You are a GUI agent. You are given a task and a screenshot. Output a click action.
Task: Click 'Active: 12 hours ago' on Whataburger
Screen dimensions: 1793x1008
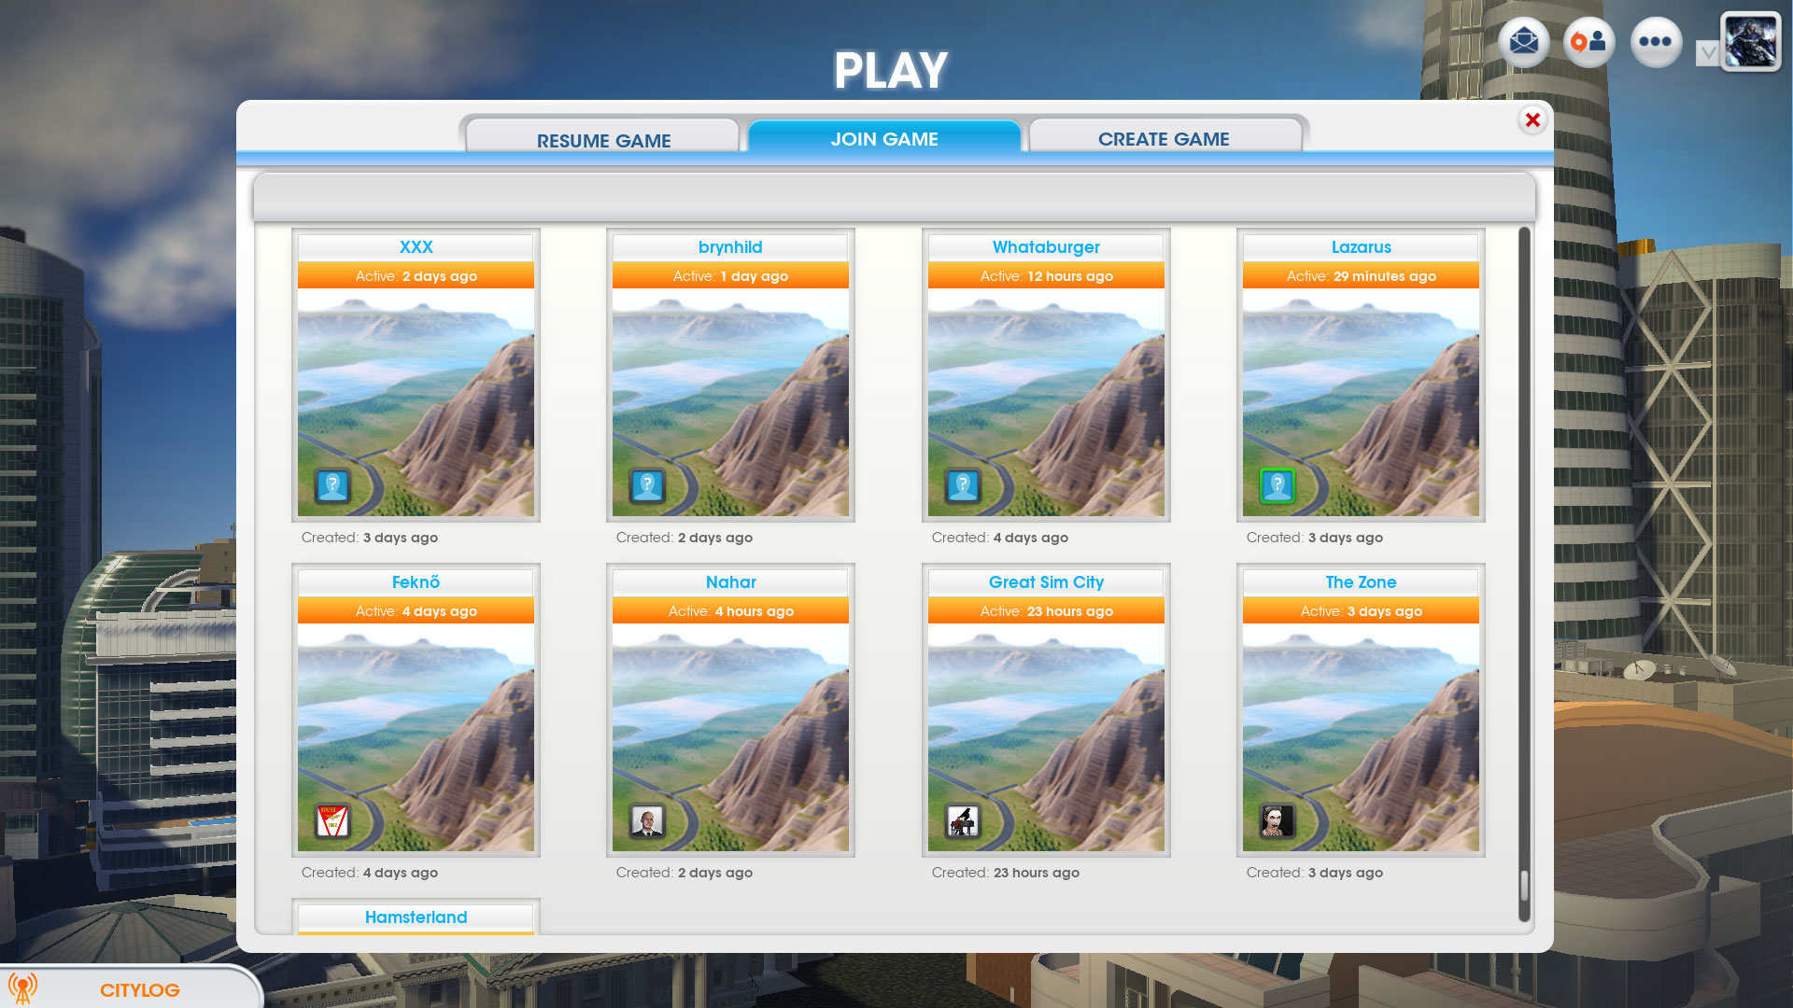click(x=1046, y=276)
